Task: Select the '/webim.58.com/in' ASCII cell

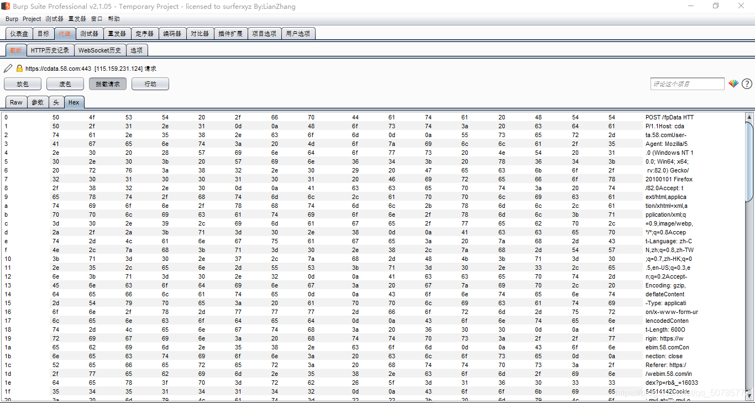Action: point(669,374)
